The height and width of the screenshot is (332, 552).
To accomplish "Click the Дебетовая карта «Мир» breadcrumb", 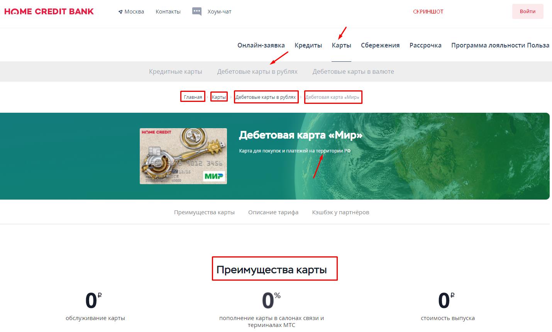I will click(x=332, y=97).
